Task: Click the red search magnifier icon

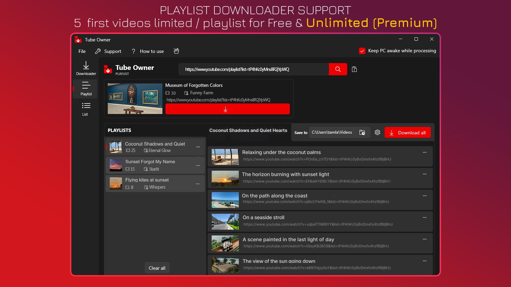Action: point(338,69)
